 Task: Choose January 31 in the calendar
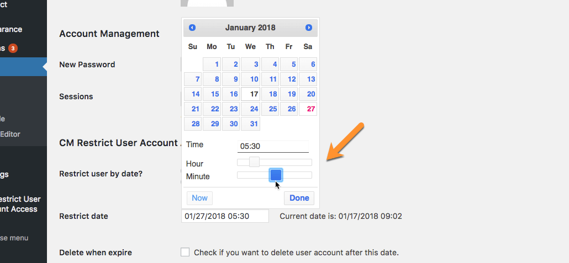251,124
